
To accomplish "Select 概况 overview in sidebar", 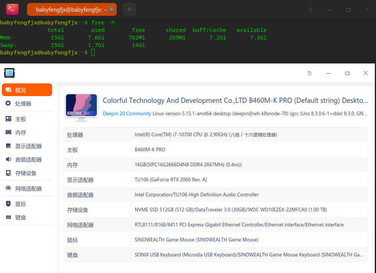I will click(x=27, y=90).
